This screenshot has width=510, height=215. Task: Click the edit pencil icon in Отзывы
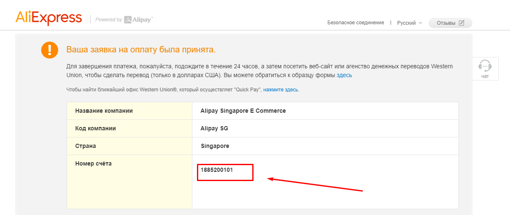pos(461,23)
